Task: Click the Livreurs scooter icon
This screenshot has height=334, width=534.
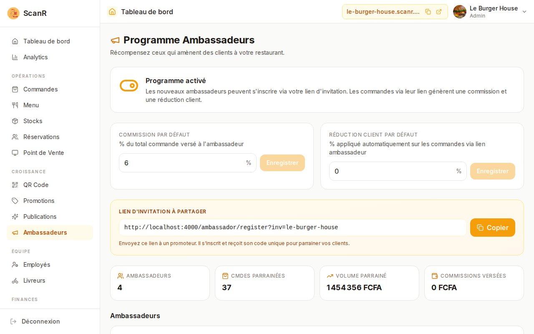Action: coord(15,281)
